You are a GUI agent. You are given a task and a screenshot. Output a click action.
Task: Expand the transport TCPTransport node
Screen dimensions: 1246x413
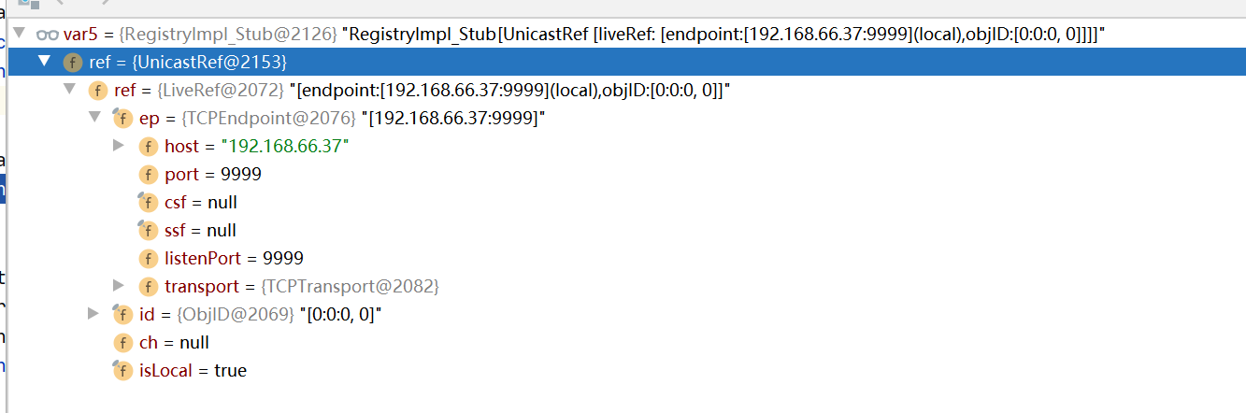[118, 286]
